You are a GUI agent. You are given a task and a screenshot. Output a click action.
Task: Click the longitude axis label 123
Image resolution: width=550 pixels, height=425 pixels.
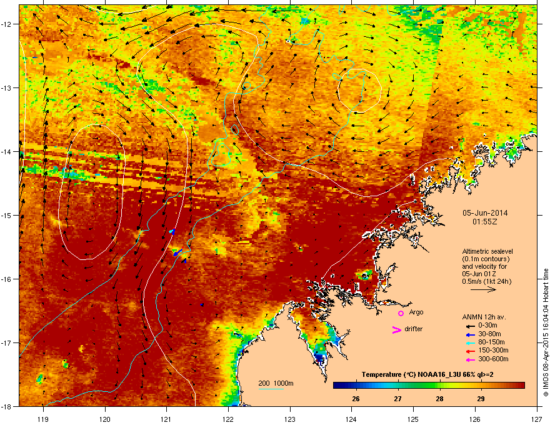(290, 419)
